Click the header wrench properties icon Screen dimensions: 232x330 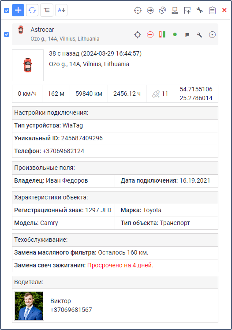point(200,10)
